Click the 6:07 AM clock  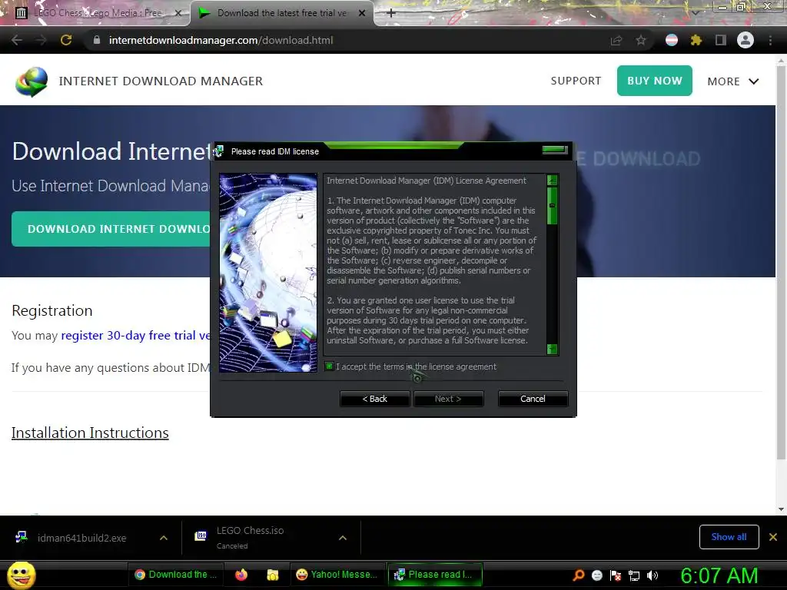point(719,575)
